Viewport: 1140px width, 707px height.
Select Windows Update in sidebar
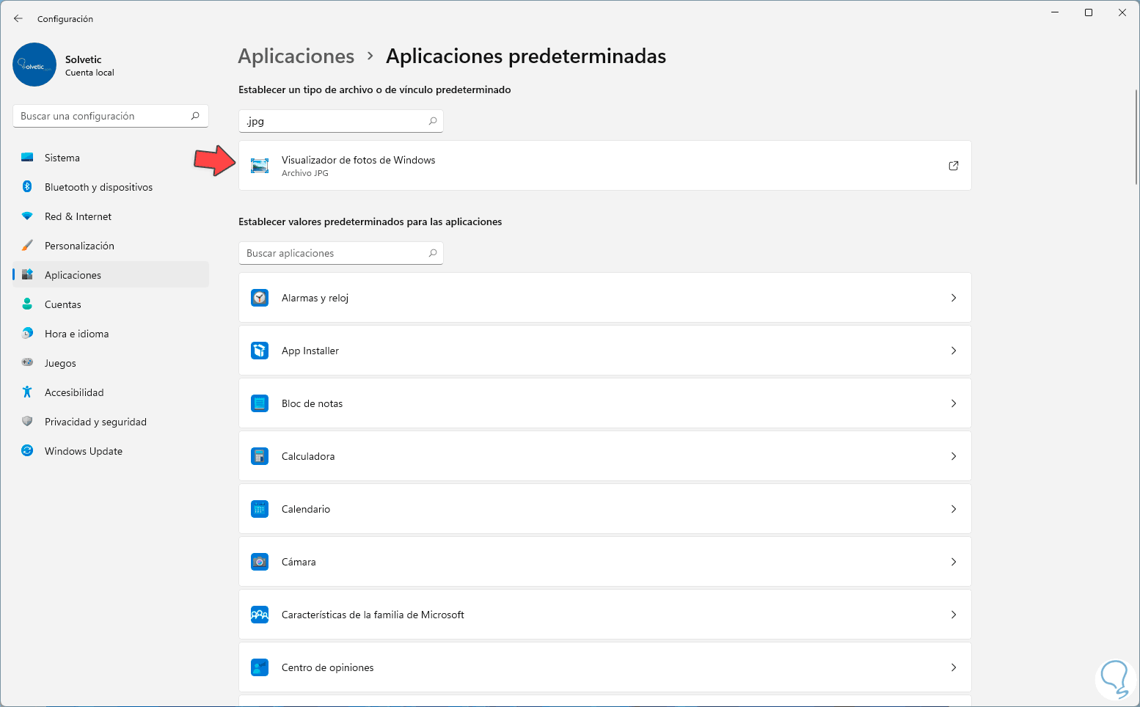click(x=84, y=451)
